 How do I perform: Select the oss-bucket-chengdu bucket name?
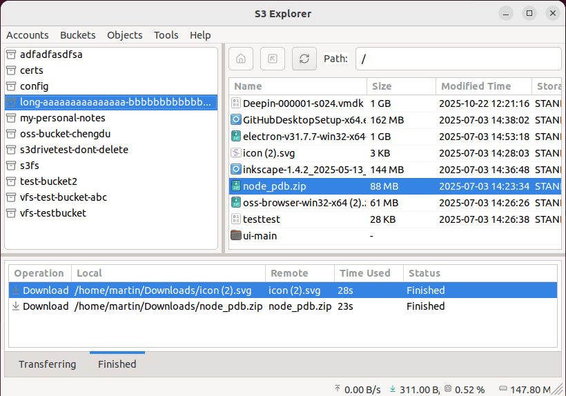[x=66, y=134]
